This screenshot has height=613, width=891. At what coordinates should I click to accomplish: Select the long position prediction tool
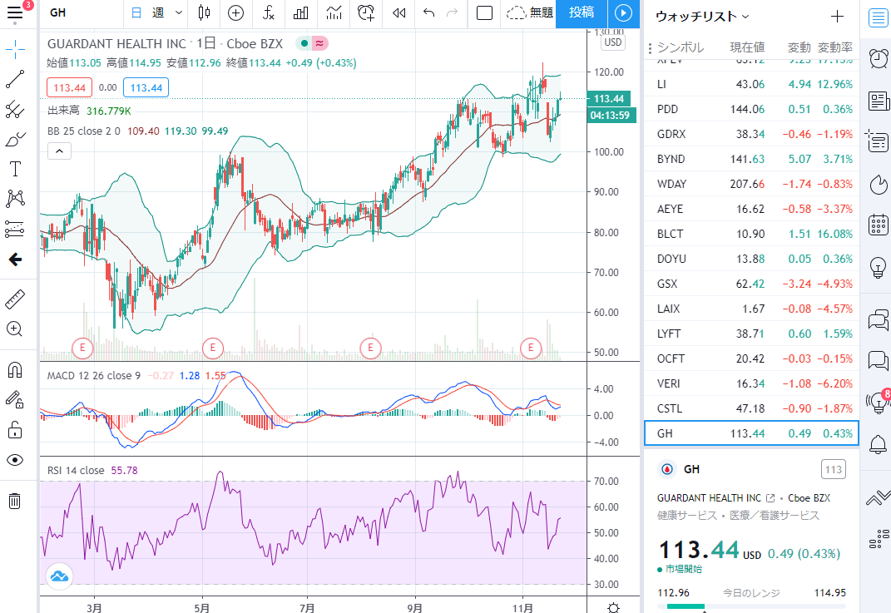pos(15,229)
